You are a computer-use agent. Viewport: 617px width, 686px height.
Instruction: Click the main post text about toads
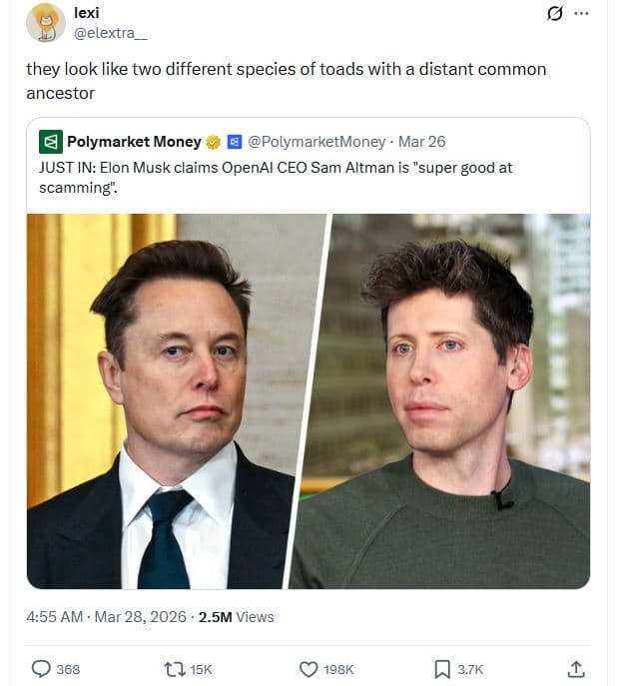coord(286,81)
